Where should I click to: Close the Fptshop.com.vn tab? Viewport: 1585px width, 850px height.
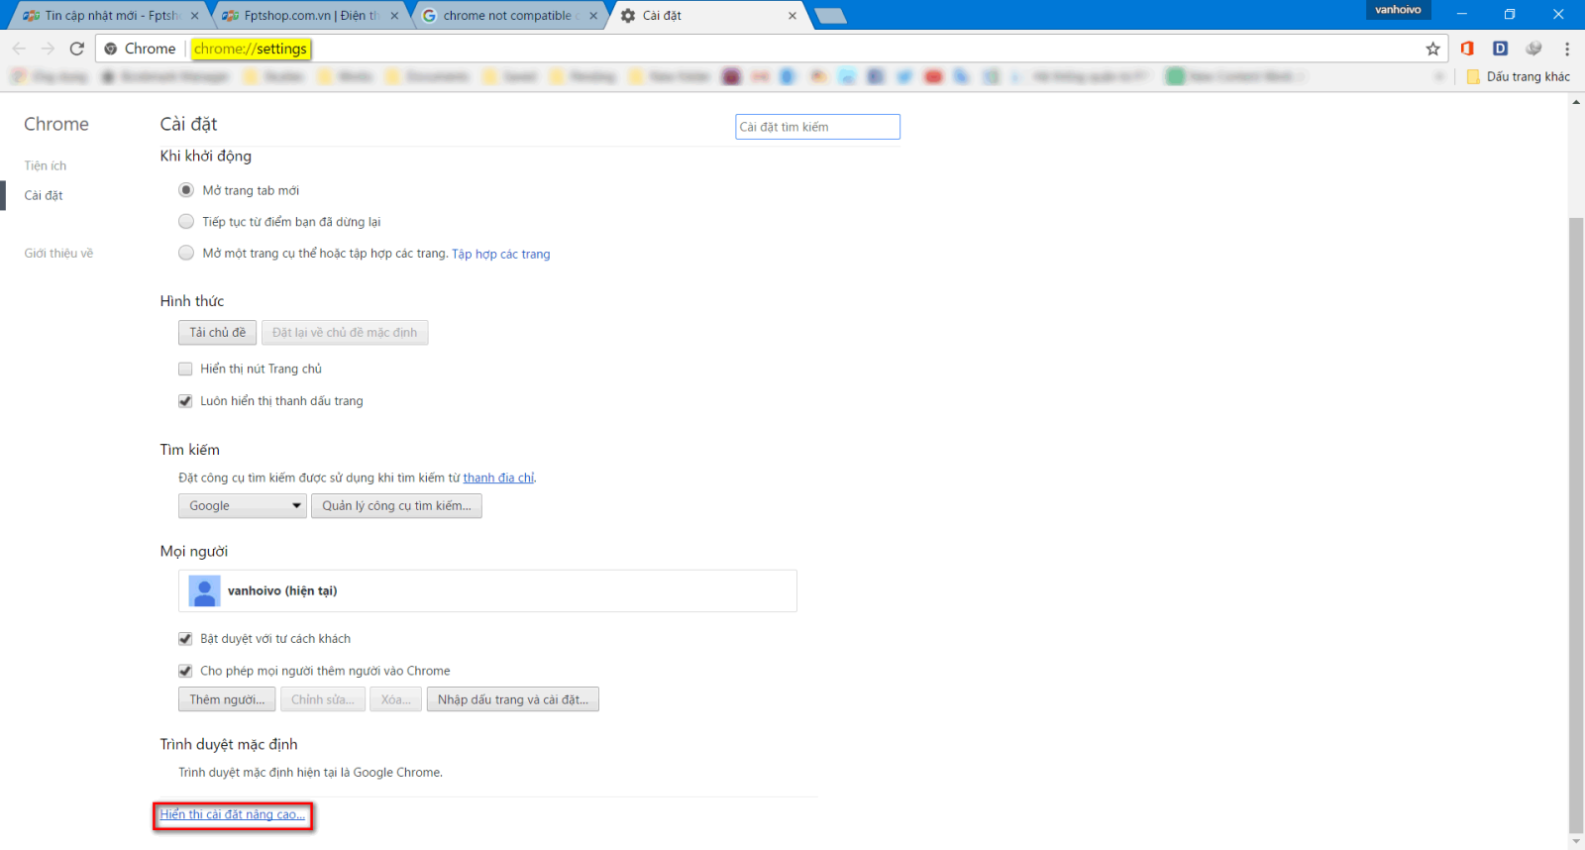pos(394,16)
